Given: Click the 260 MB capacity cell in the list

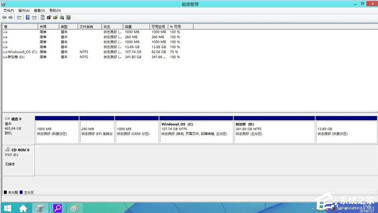Looking at the screenshot, I should tap(131, 37).
